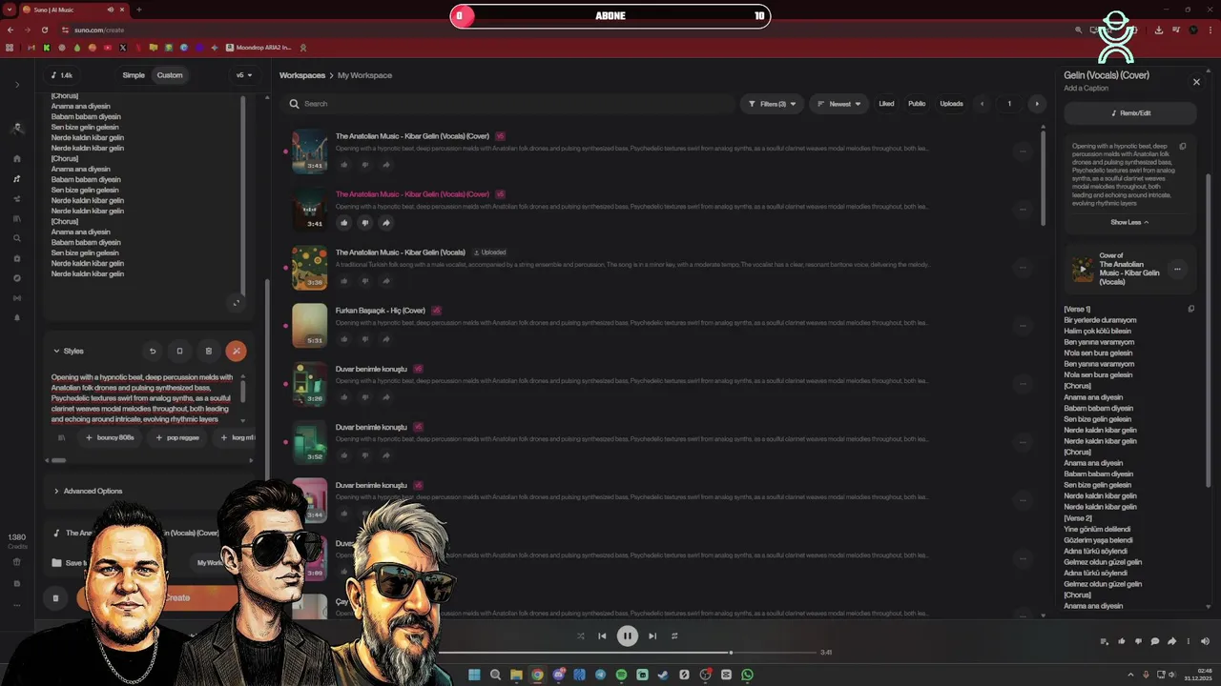Open queue playlist icon in player bar
Screen dimensions: 1221x686
coord(1105,641)
